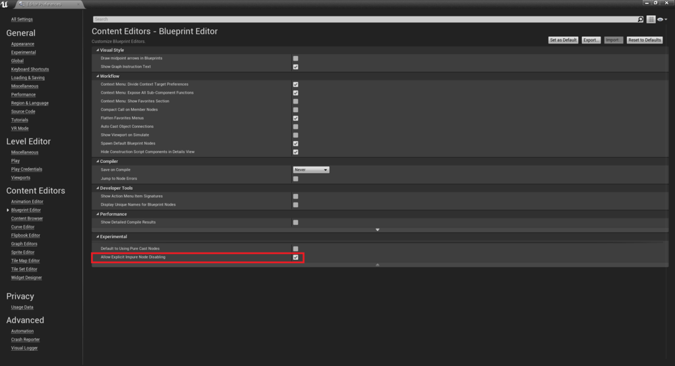Click Reset to Defaults button
The image size is (675, 366).
click(x=645, y=40)
